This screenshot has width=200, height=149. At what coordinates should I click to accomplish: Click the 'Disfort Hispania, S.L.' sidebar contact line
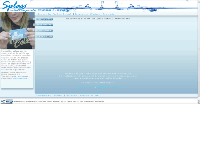click(11, 74)
